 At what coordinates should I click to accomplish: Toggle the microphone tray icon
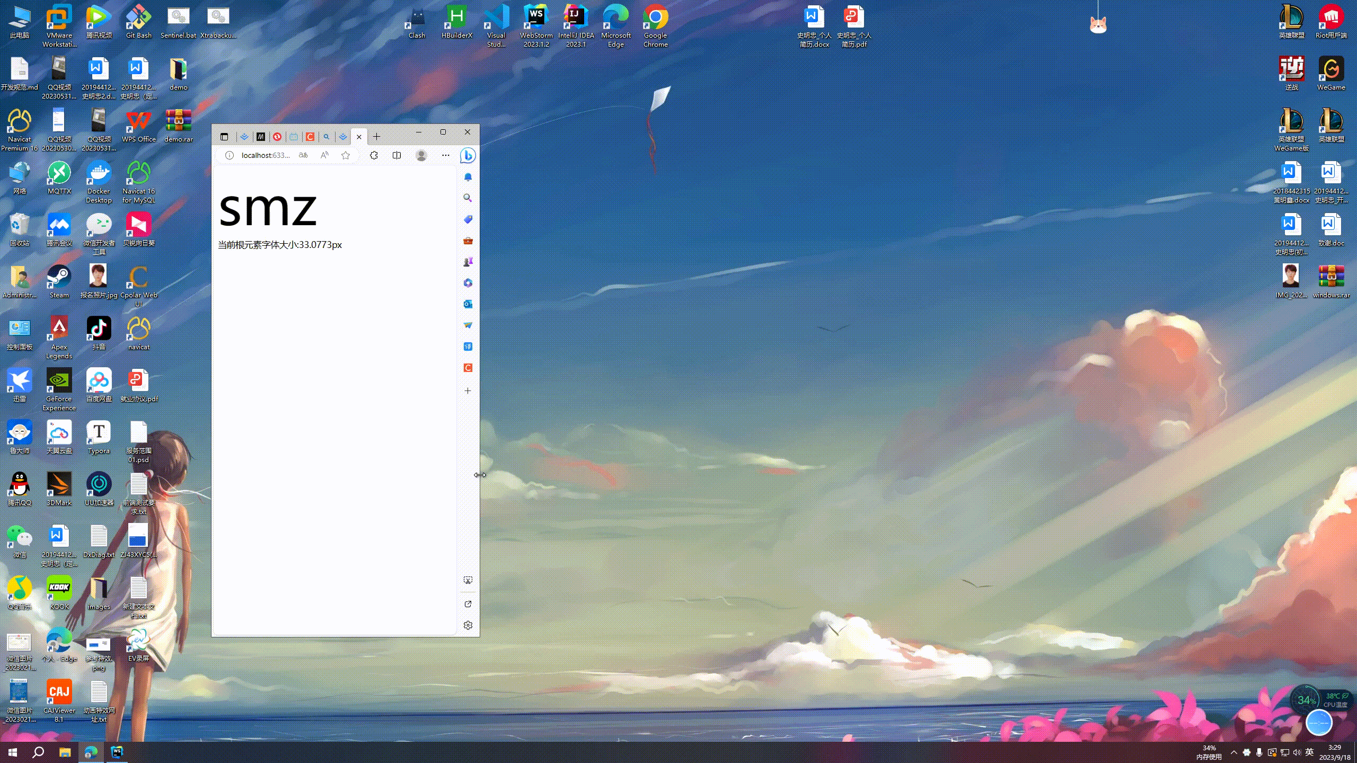tap(1259, 752)
